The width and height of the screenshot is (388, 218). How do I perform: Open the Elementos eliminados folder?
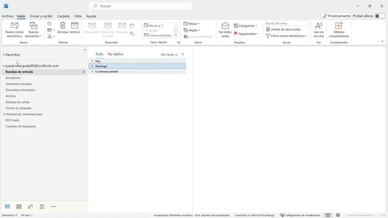tap(21, 90)
